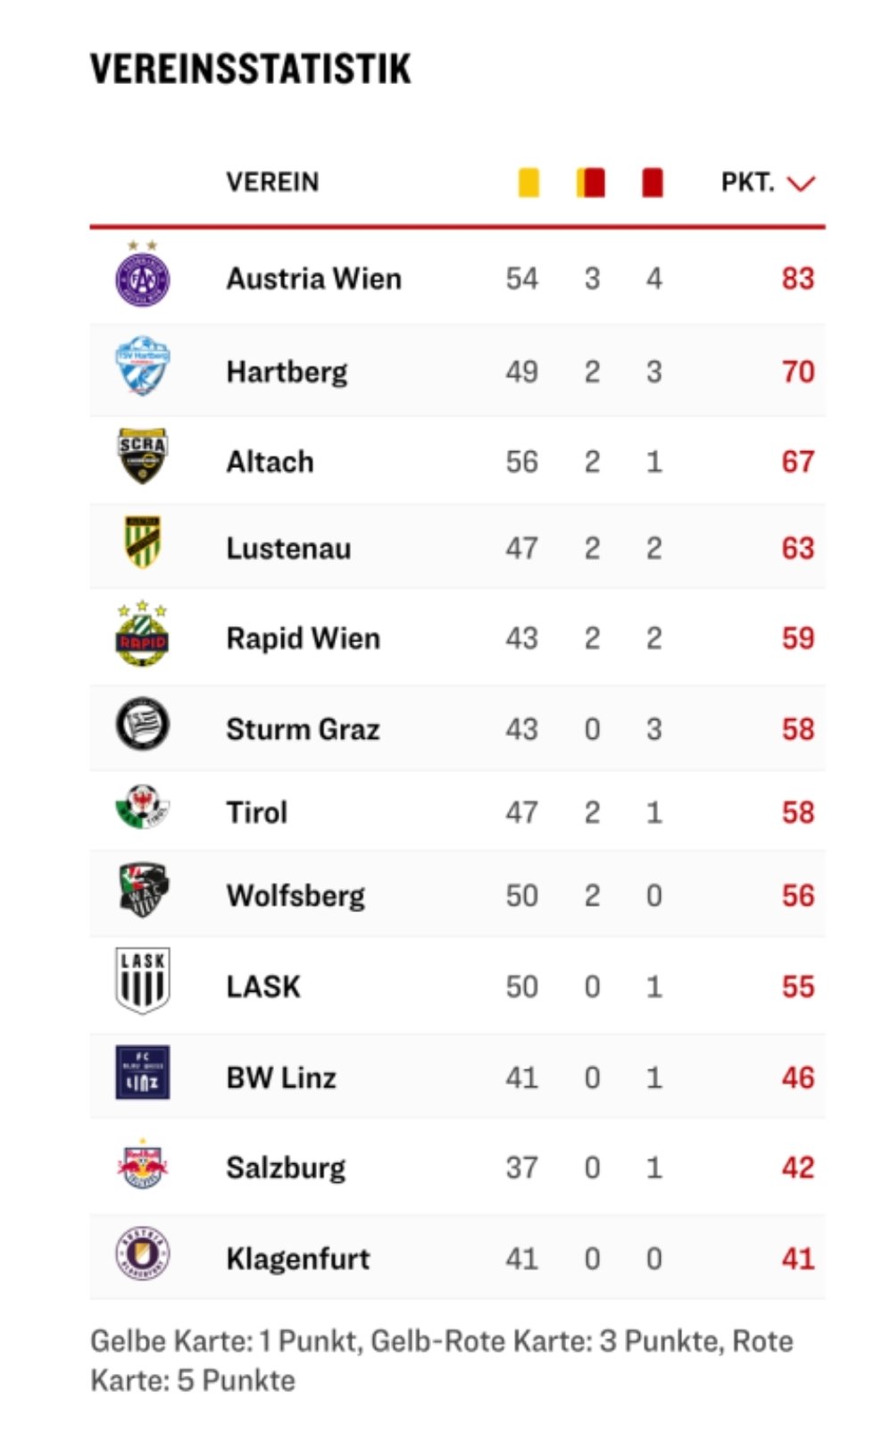Open the Wolfsberg team name
This screenshot has width=874, height=1433.
pyautogui.click(x=295, y=896)
